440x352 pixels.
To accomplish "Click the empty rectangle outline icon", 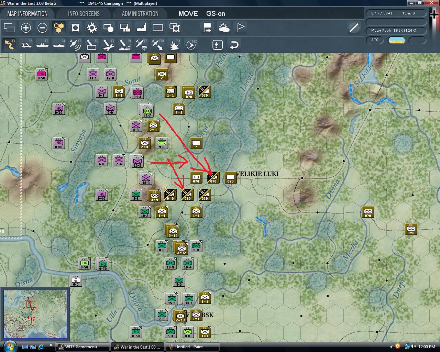I will [x=158, y=28].
